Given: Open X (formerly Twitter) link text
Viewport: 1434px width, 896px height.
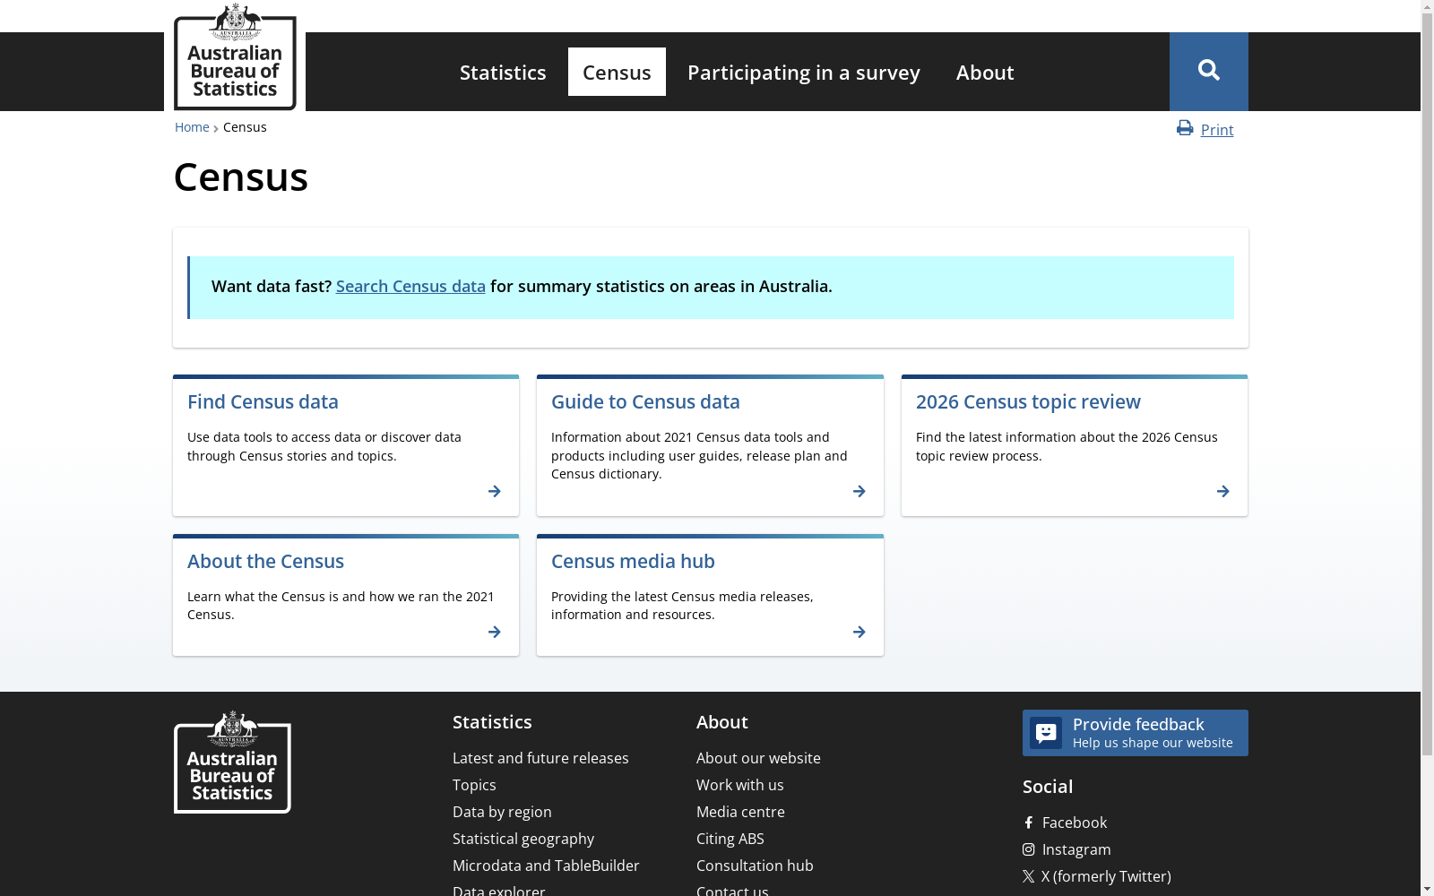Looking at the screenshot, I should pyautogui.click(x=1106, y=876).
